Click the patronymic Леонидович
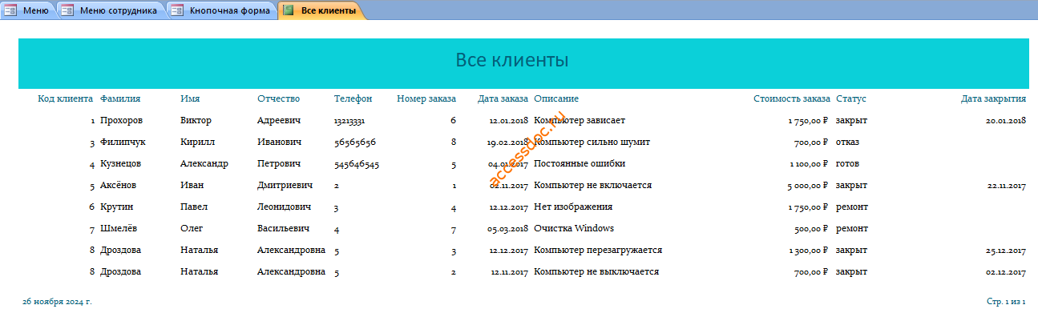The height and width of the screenshot is (329, 1038). (x=284, y=207)
